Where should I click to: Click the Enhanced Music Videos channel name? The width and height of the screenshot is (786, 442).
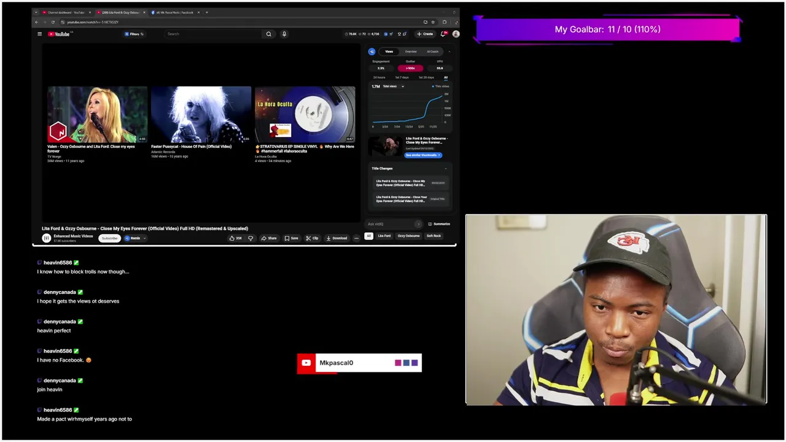(x=73, y=236)
